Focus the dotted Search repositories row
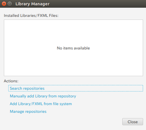Image resolution: width=146 pixels, height=130 pixels. pos(76,88)
